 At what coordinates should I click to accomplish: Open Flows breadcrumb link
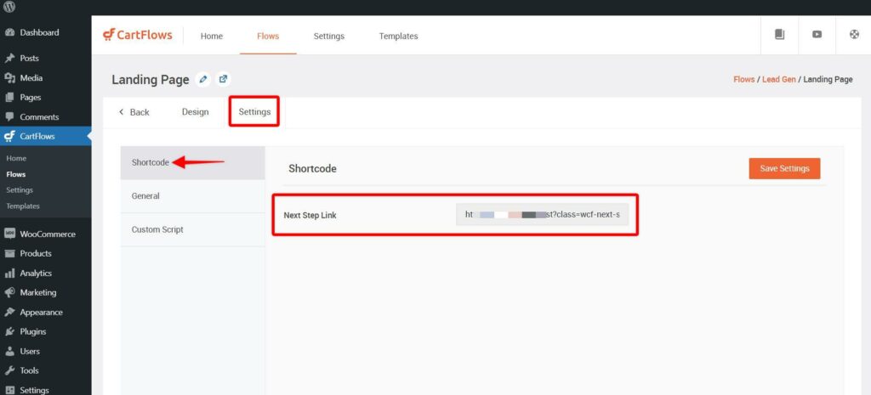click(743, 79)
